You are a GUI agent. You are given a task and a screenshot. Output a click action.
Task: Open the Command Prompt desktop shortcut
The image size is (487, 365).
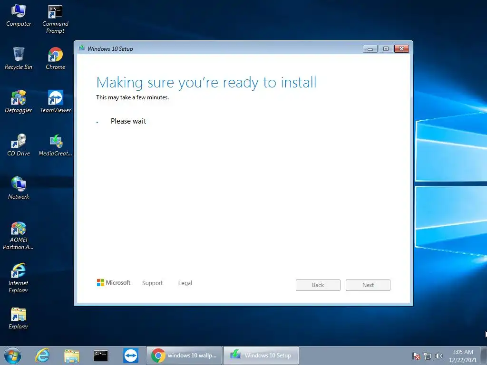(55, 19)
